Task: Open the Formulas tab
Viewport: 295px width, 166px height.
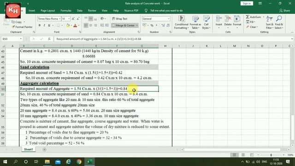Action: (66, 11)
